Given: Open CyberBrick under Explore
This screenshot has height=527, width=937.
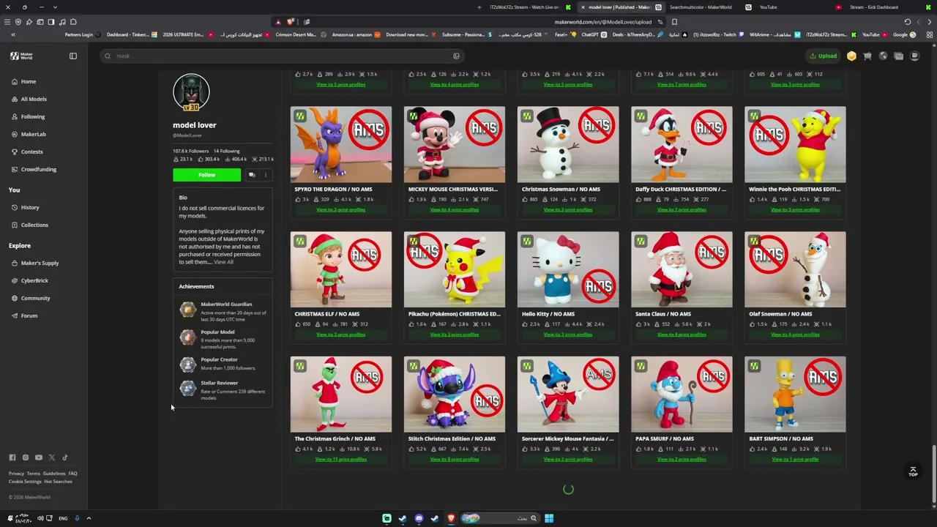Looking at the screenshot, I should click(x=34, y=280).
